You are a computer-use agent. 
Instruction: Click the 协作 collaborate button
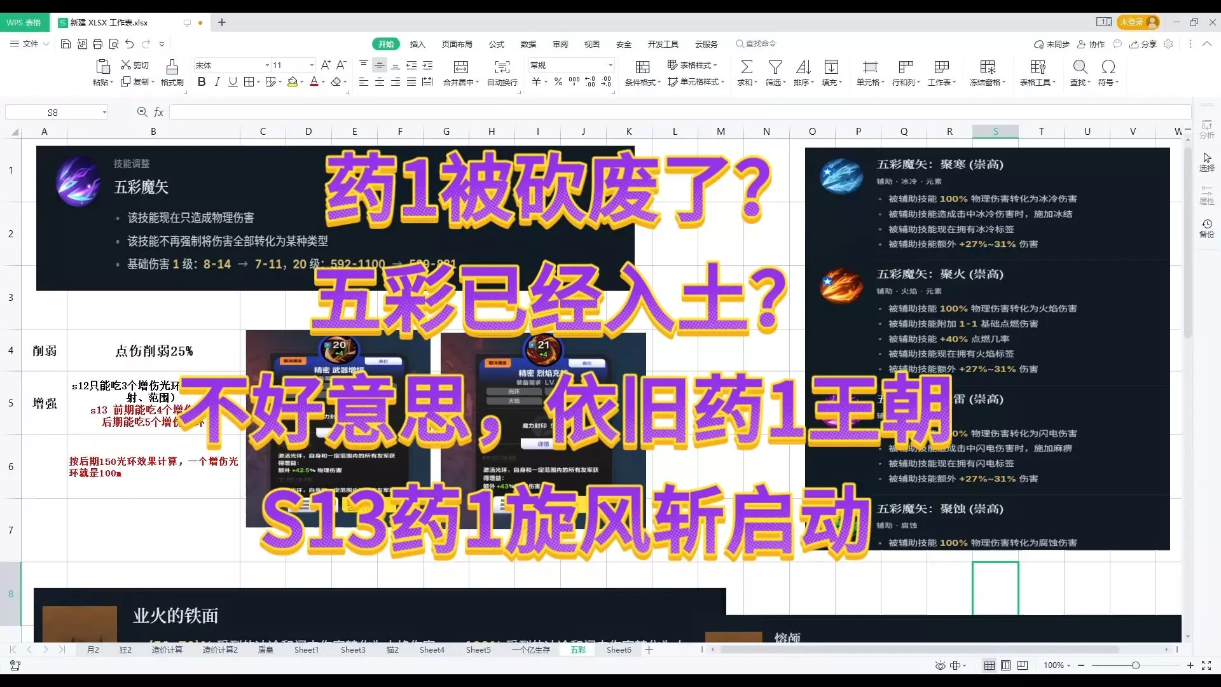point(1091,44)
